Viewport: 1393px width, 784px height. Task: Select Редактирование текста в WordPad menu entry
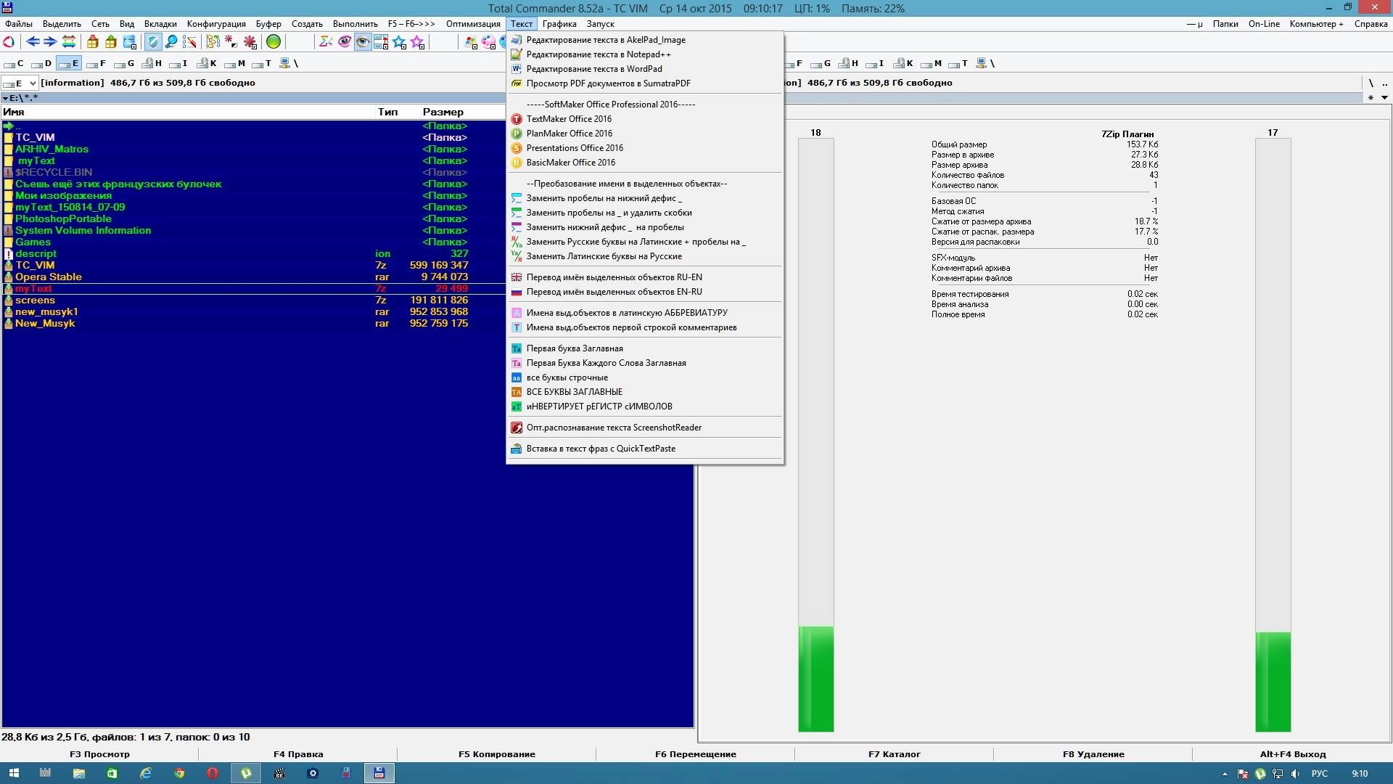tap(596, 69)
